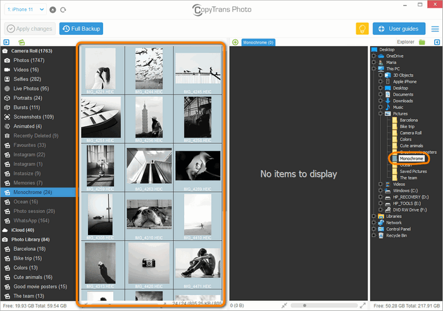The image size is (443, 311).
Task: Select Apple iPhone in Explorer tree
Action: point(404,82)
